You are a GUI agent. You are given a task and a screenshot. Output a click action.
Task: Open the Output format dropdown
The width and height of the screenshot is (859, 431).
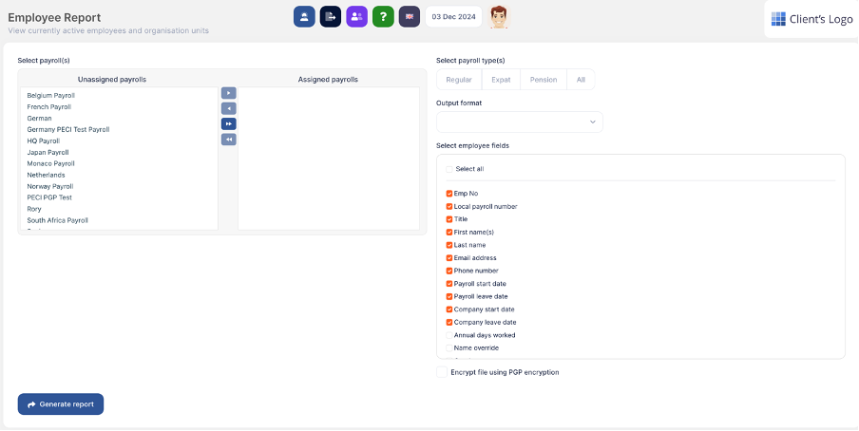coord(519,122)
